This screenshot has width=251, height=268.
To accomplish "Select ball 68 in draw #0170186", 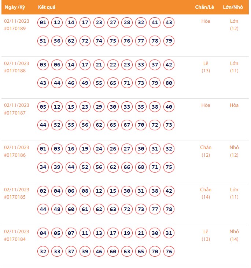I will tap(141, 167).
